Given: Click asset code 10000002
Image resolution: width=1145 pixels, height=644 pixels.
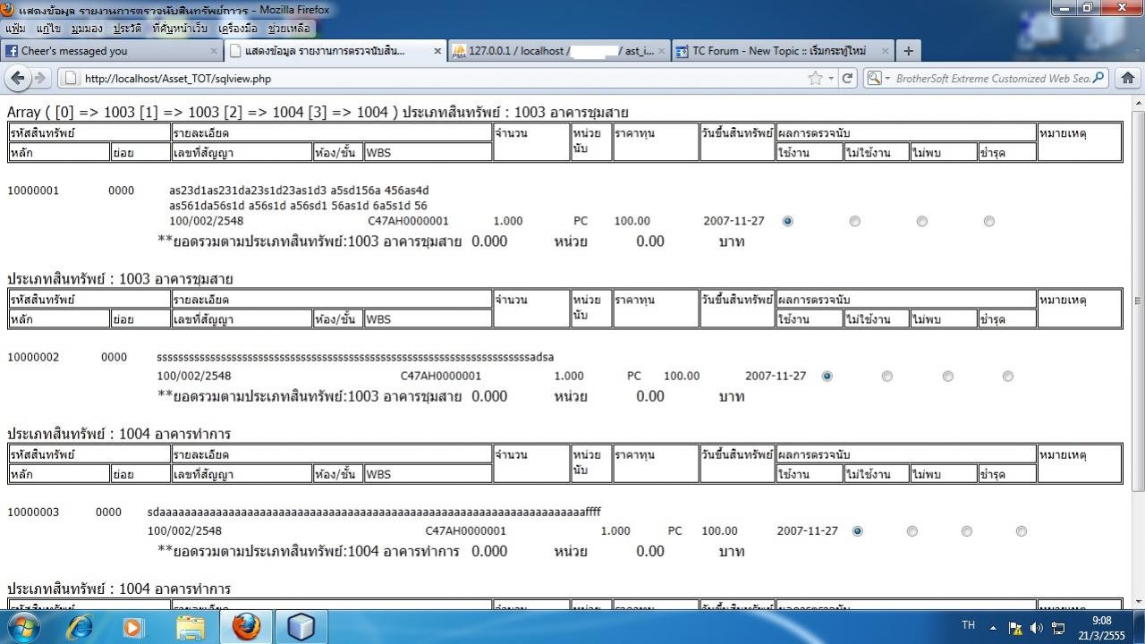Looking at the screenshot, I should coord(33,358).
